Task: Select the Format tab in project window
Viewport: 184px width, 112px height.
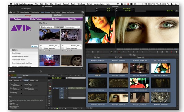Action: pos(26,80)
